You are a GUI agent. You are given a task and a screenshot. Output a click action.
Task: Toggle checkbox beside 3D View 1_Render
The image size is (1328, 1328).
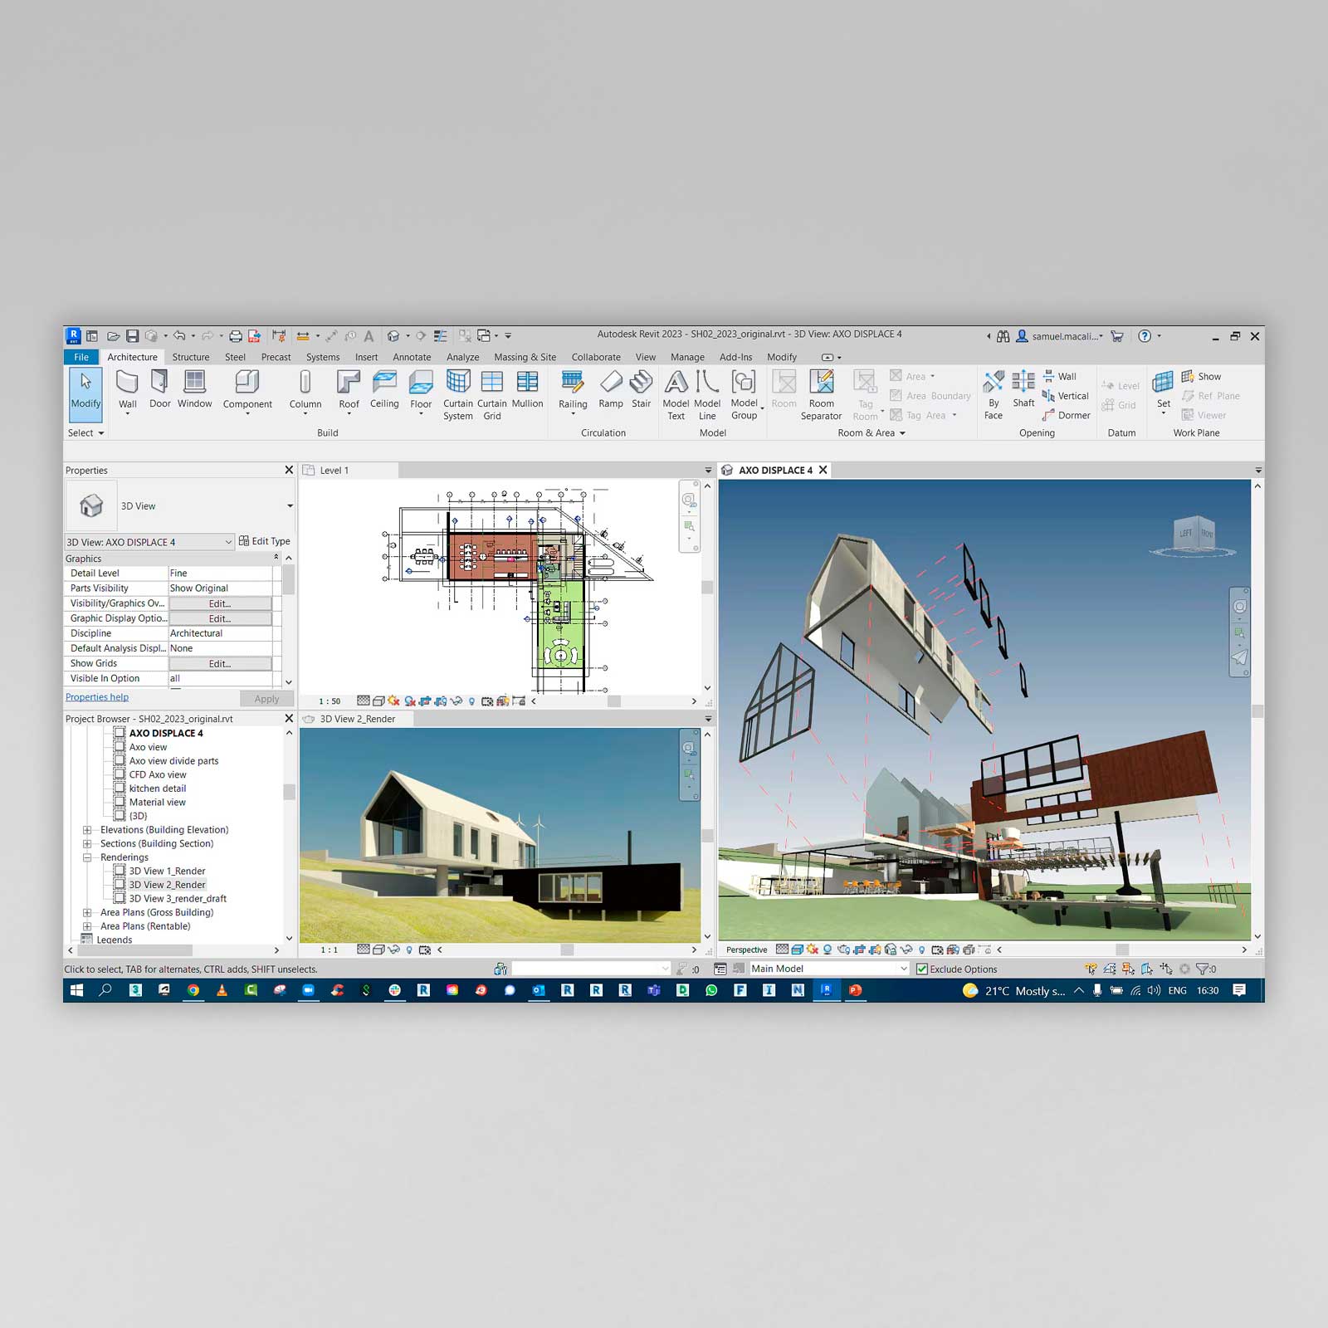120,871
